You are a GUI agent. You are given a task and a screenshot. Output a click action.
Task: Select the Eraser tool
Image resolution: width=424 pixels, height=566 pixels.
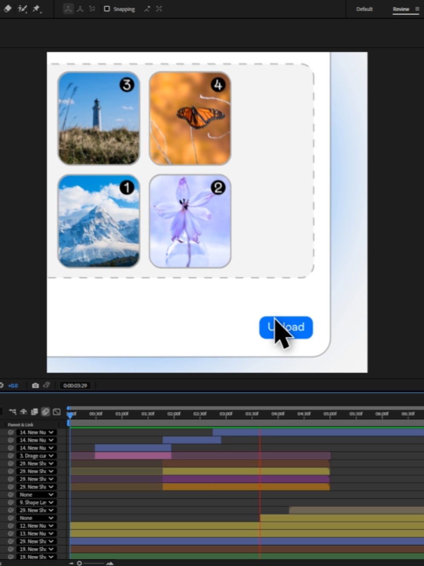[7, 9]
